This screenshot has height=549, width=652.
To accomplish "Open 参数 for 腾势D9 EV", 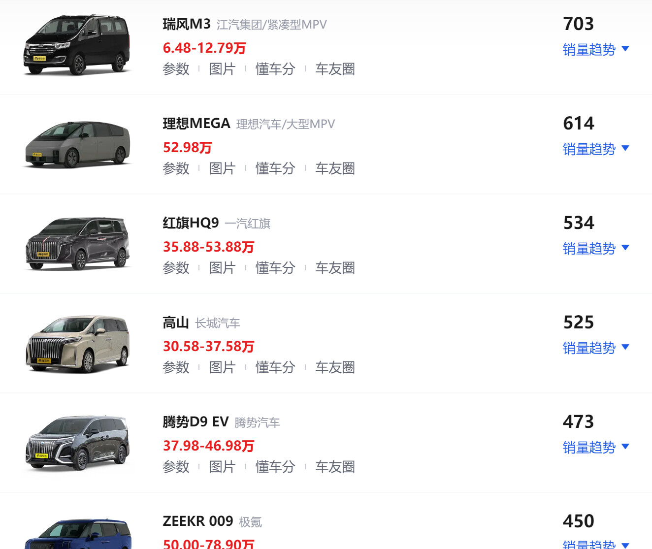I will 176,467.
